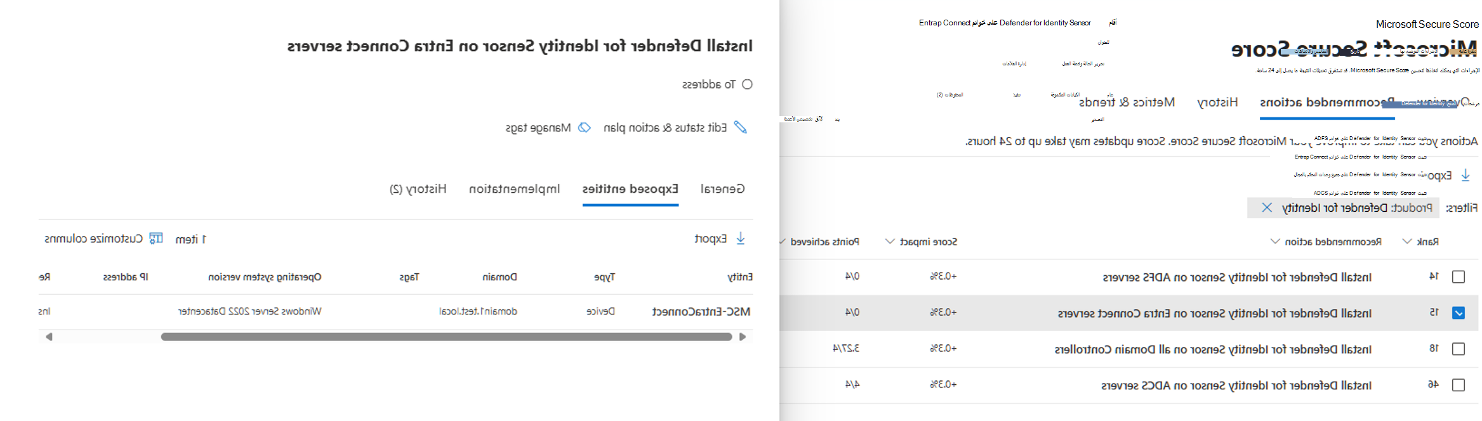Click the IP address column header

[x=126, y=277]
